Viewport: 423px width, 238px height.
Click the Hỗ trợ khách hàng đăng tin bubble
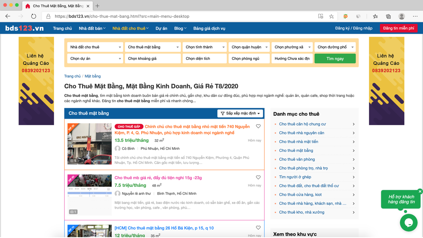pyautogui.click(x=401, y=199)
